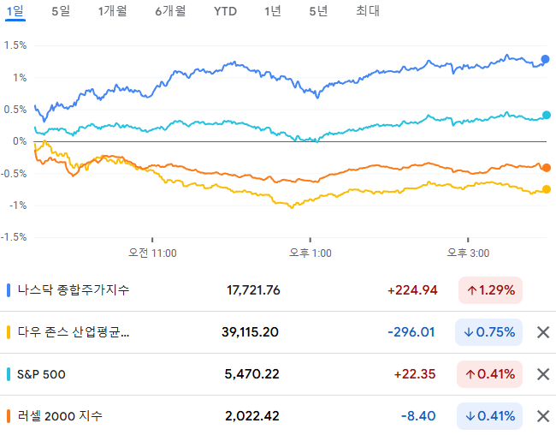The height and width of the screenshot is (435, 556).
Task: Remove the S&P 500 comparison with X
Action: [x=543, y=374]
